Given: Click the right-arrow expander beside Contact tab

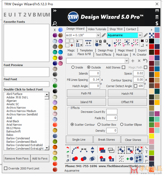Looking at the screenshot, I should pyautogui.click(x=152, y=30).
